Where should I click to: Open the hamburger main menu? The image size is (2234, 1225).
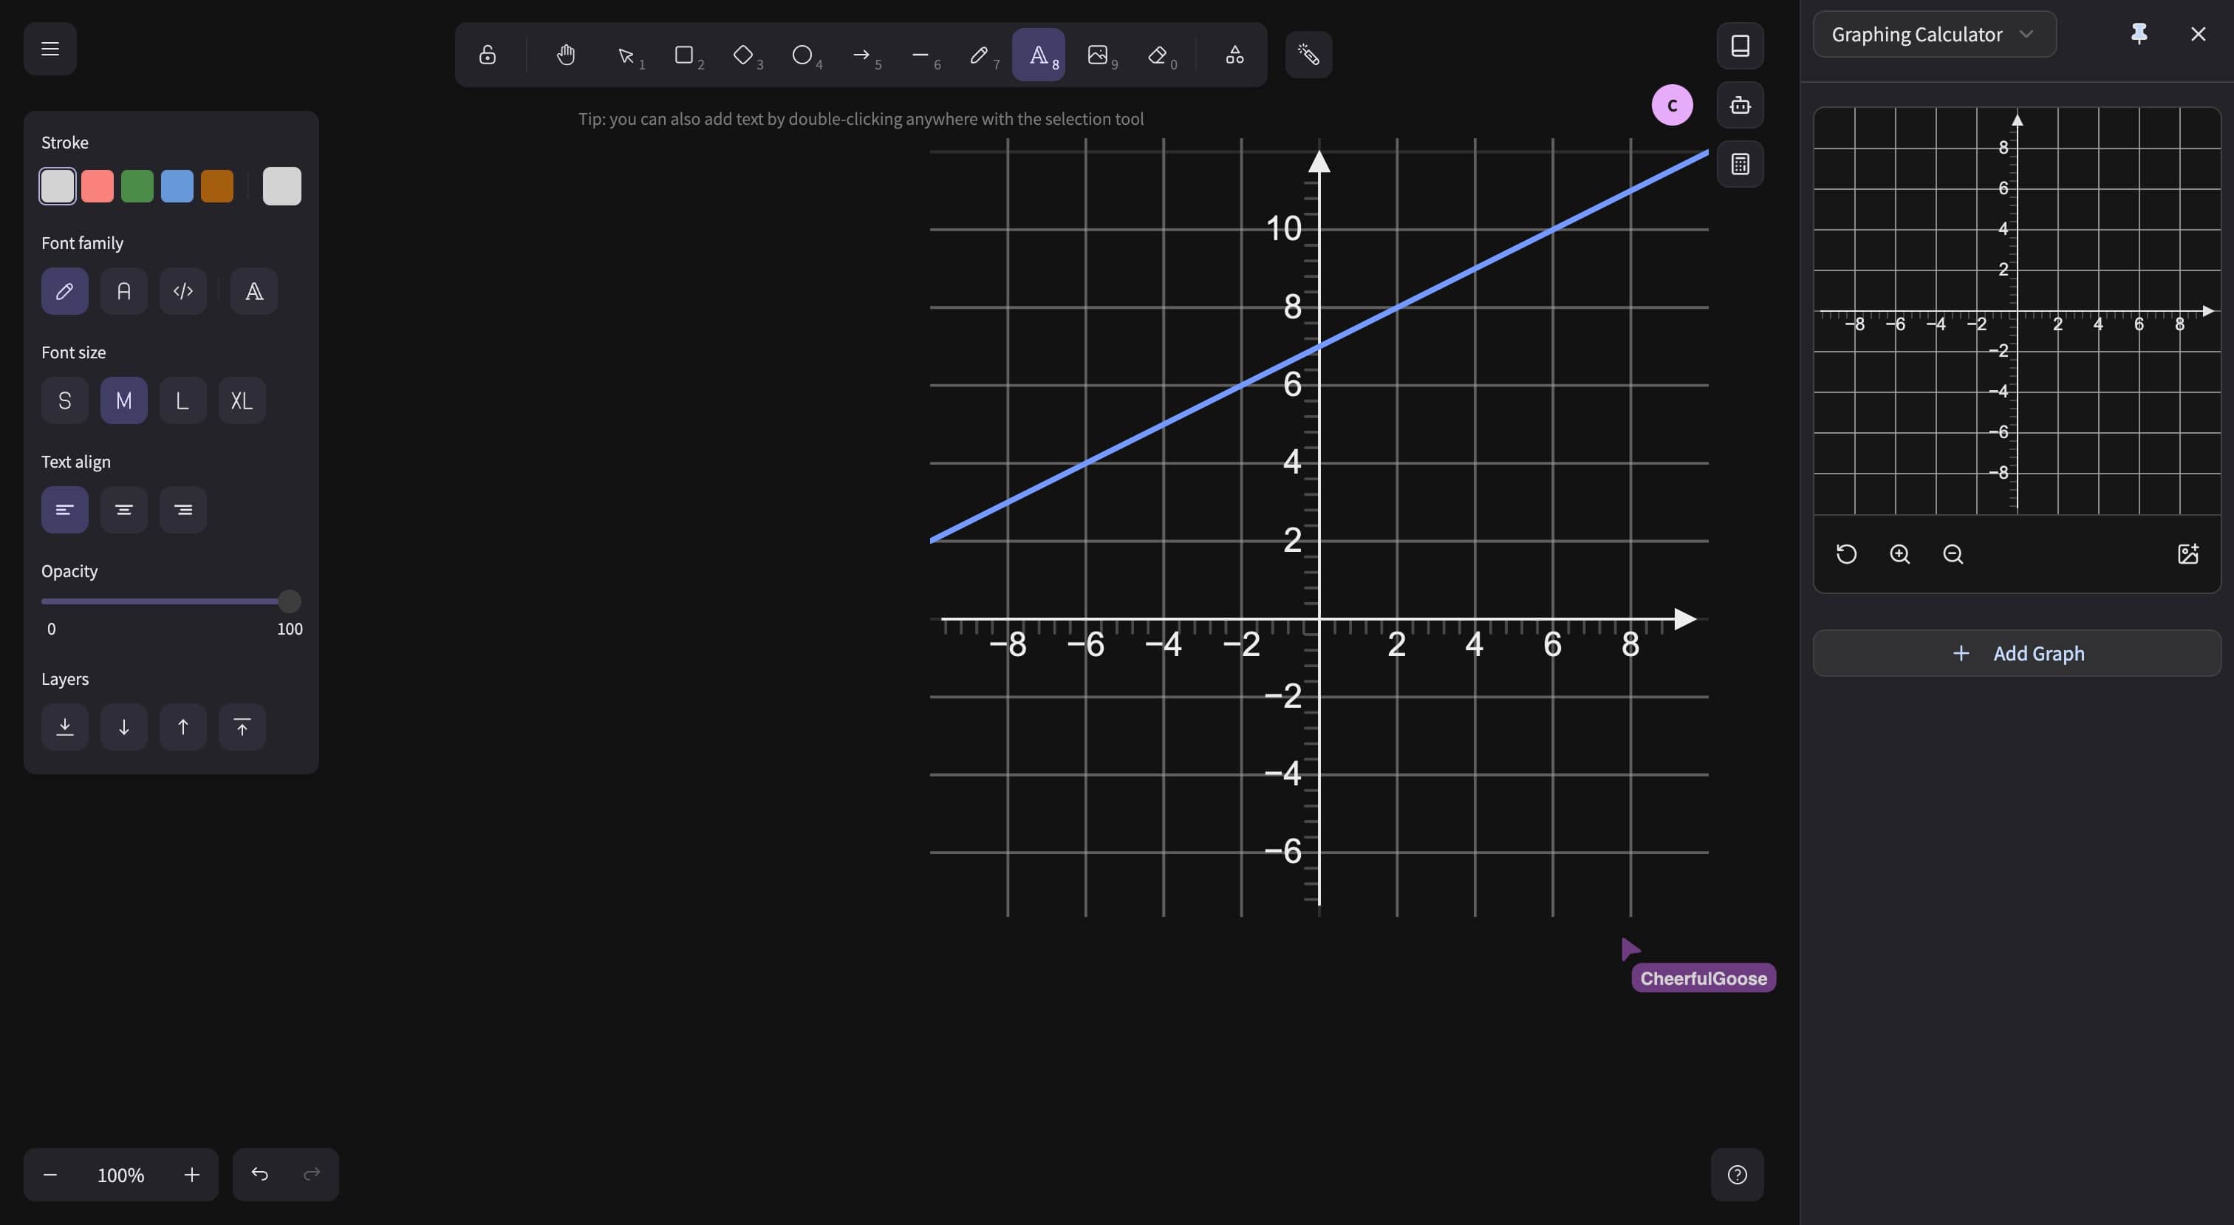pos(50,49)
